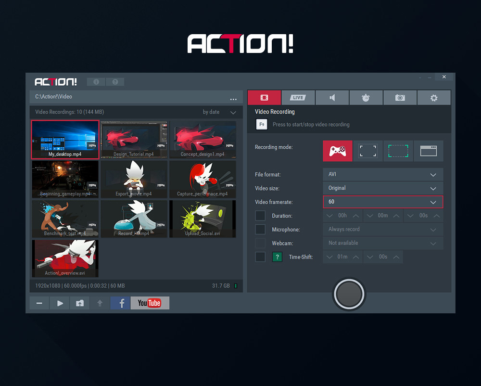Select the window recording mode icon
The height and width of the screenshot is (386, 481).
pos(429,151)
